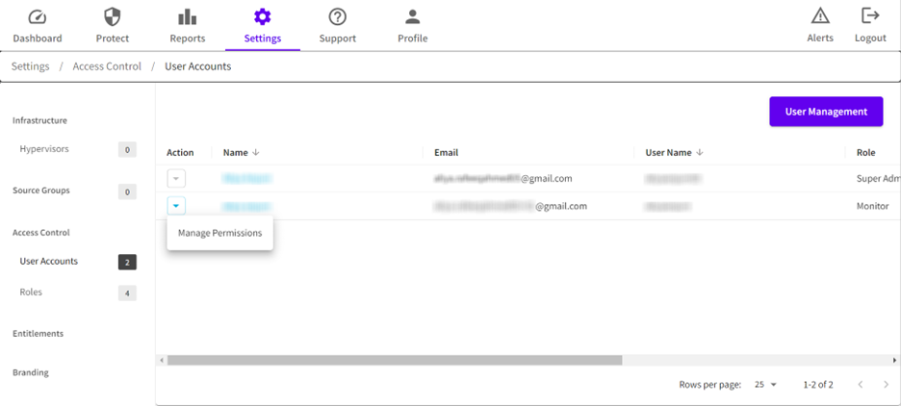
Task: Click the horizontal scrollbar thumb
Action: pos(395,360)
